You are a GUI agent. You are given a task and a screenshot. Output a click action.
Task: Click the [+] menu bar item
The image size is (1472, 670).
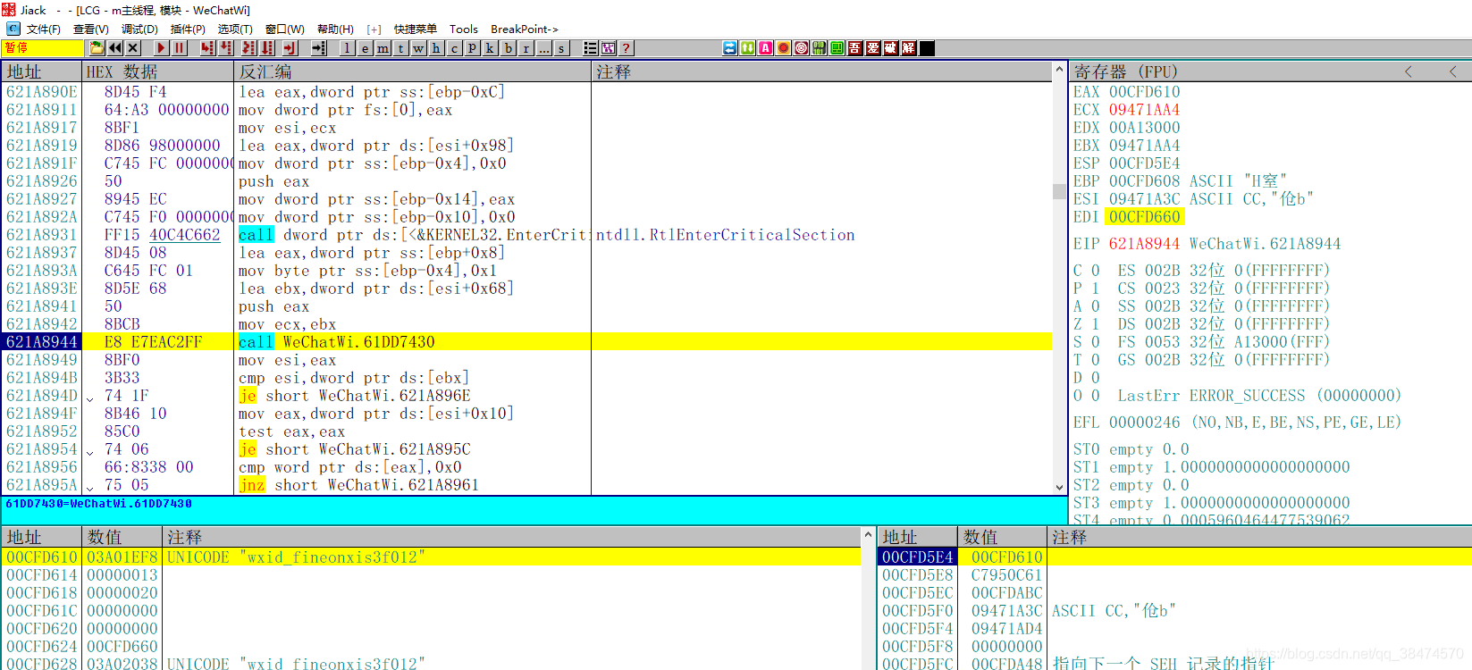(x=374, y=29)
